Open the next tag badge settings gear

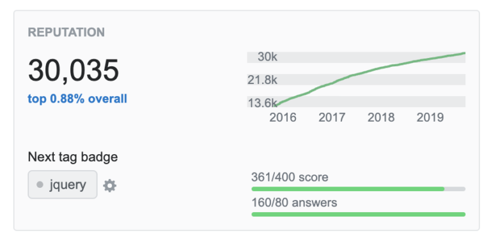pyautogui.click(x=109, y=186)
